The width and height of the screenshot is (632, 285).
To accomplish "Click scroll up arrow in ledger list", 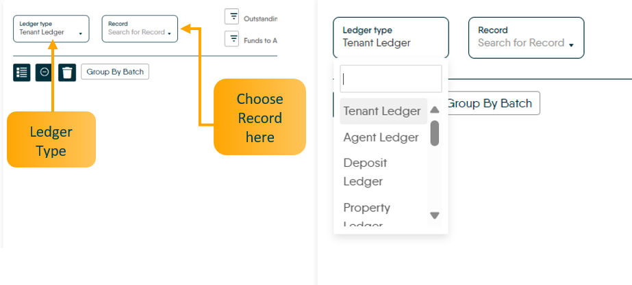I will [434, 110].
